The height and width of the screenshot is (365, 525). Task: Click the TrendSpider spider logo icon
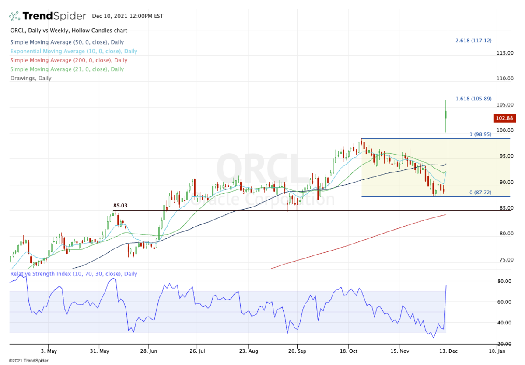(14, 17)
